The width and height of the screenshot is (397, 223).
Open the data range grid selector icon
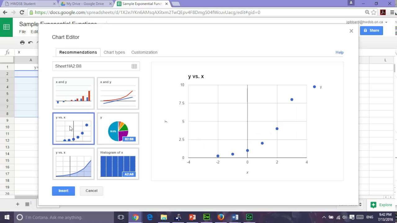pyautogui.click(x=134, y=66)
